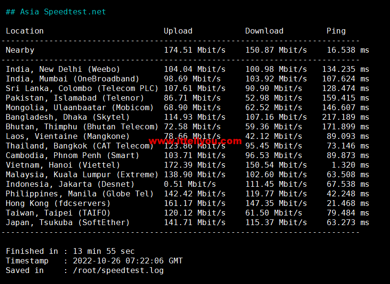Screen dimensions: 390x284
Task: Select 'India, Mumbai (OneBroadband)' row label
Action: (x=72, y=79)
